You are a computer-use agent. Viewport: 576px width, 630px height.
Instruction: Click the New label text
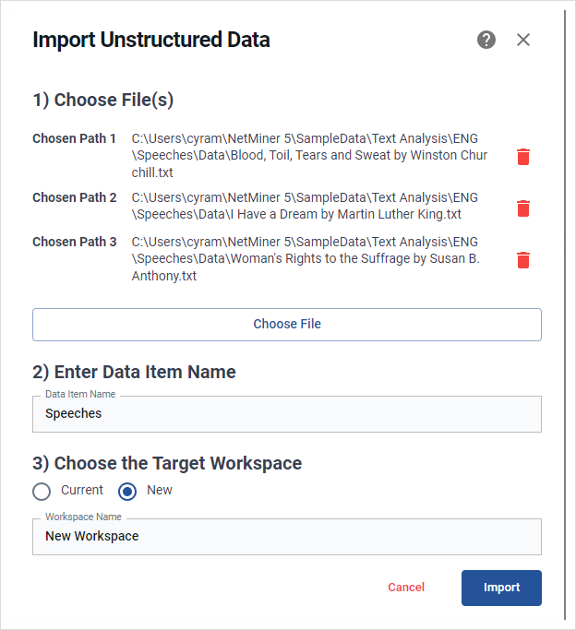pyautogui.click(x=160, y=490)
